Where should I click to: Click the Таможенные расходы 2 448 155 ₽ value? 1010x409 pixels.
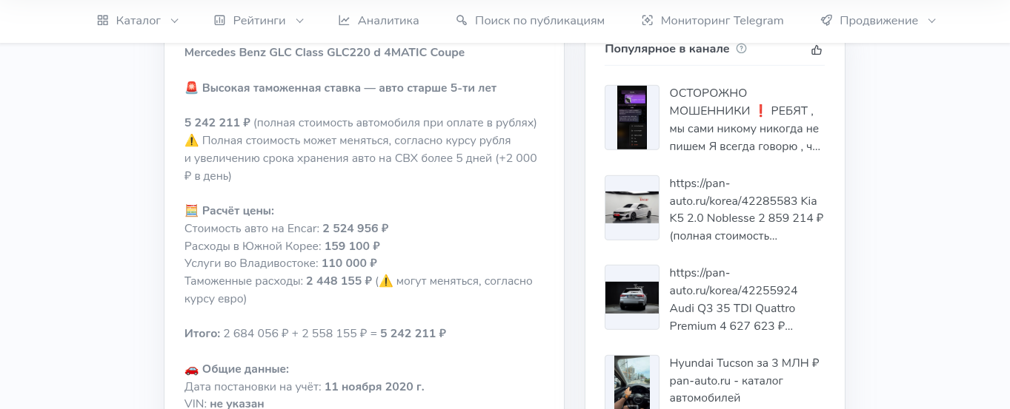click(339, 281)
